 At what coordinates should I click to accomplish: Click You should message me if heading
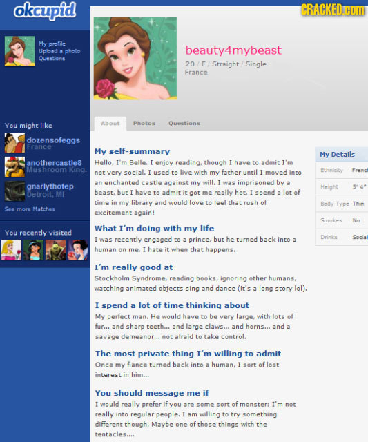click(x=152, y=393)
